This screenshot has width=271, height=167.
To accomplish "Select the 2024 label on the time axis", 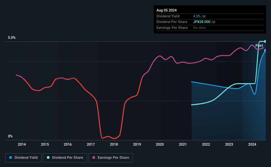I will (x=252, y=144).
